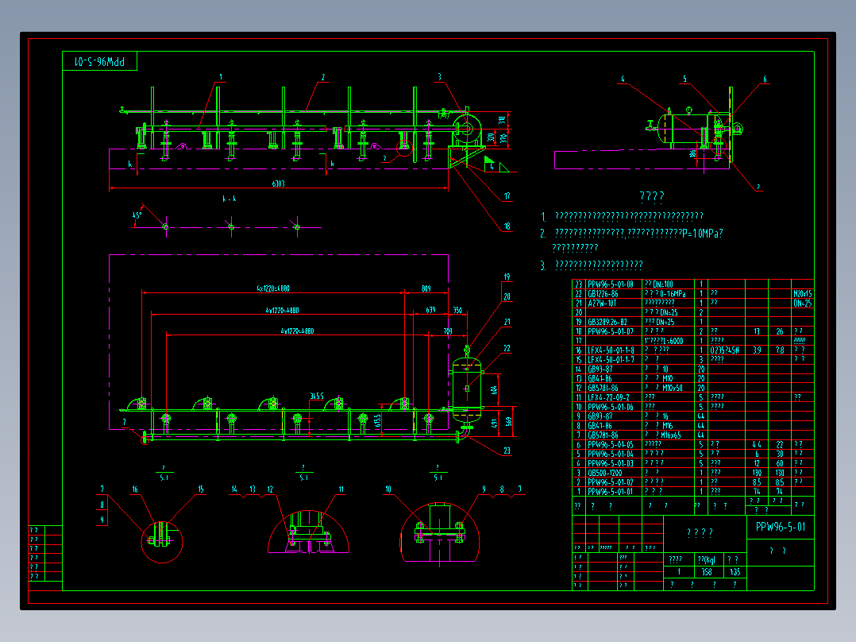Select the callout number 4 in side view
The height and width of the screenshot is (642, 856).
point(623,79)
